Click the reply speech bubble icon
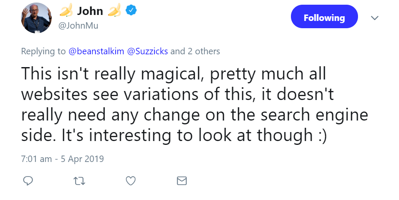This screenshot has height=200, width=399. (x=28, y=181)
